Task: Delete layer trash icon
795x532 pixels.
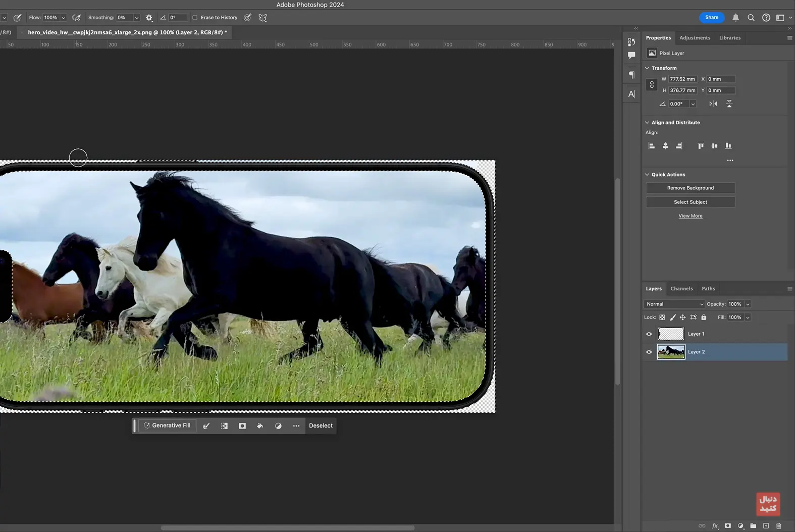Action: tap(779, 526)
